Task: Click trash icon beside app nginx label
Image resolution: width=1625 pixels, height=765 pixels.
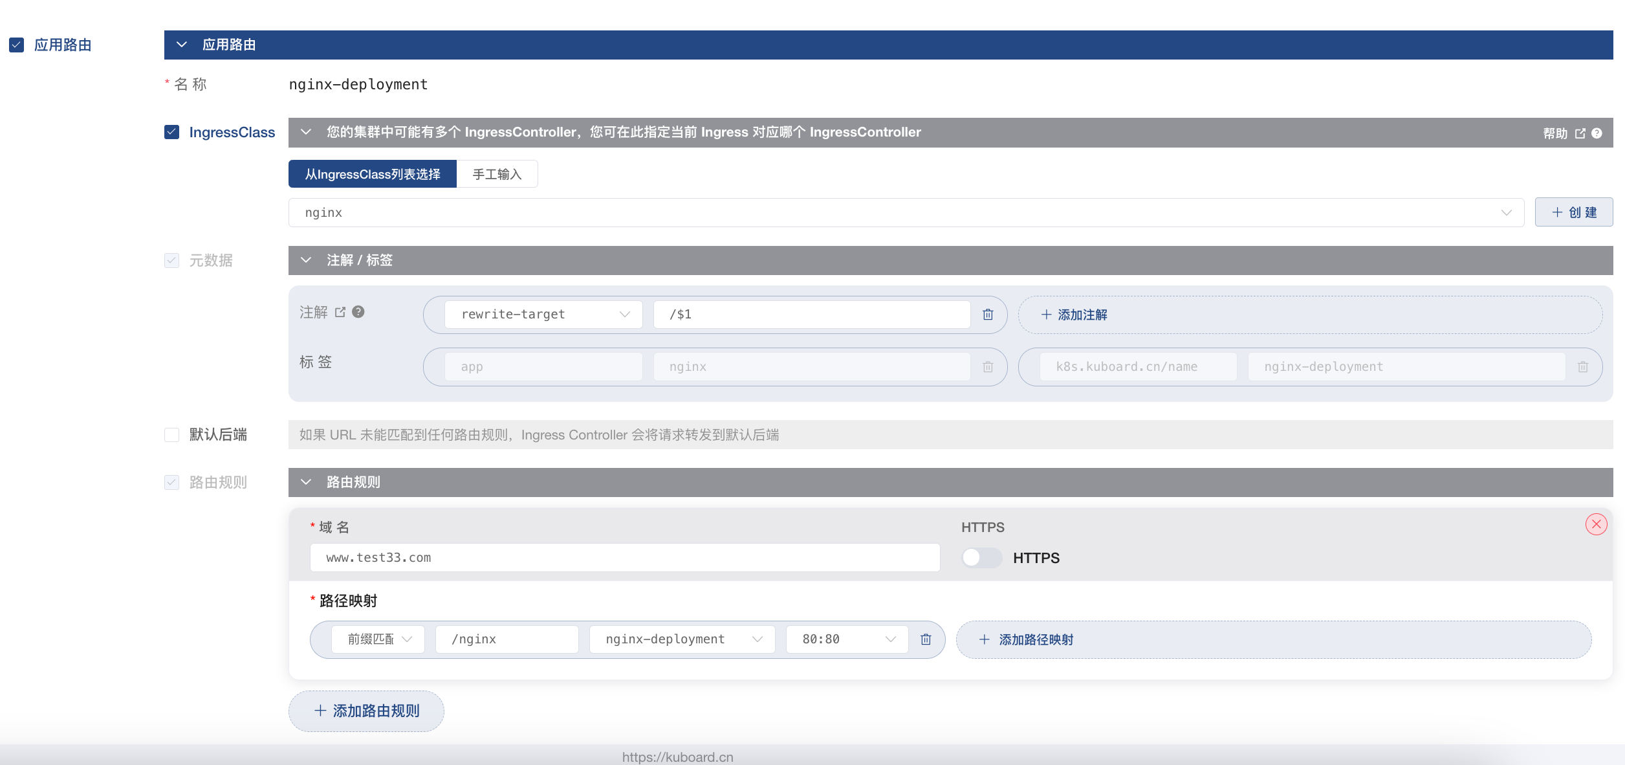Action: point(988,367)
